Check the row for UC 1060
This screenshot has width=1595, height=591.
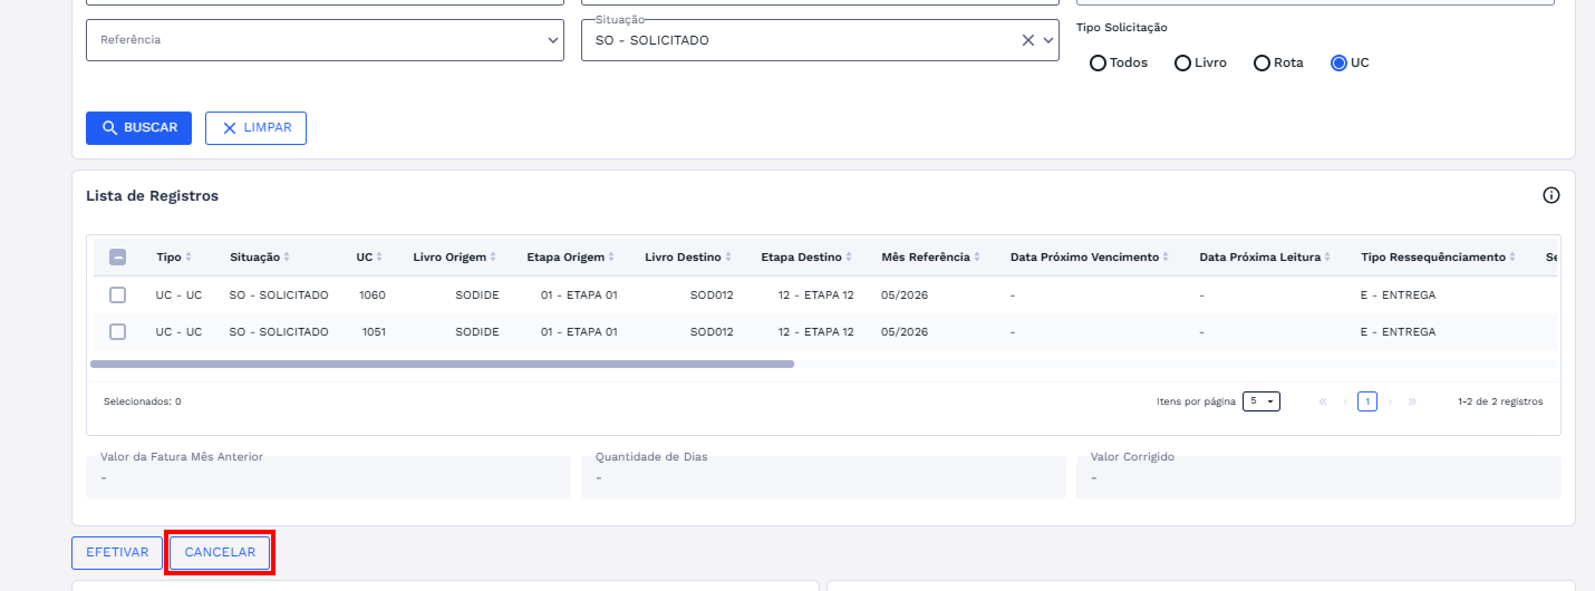click(x=118, y=294)
